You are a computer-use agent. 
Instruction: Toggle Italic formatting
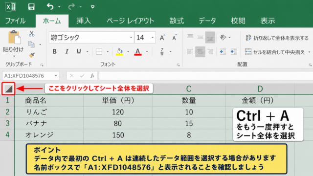(x=67, y=51)
